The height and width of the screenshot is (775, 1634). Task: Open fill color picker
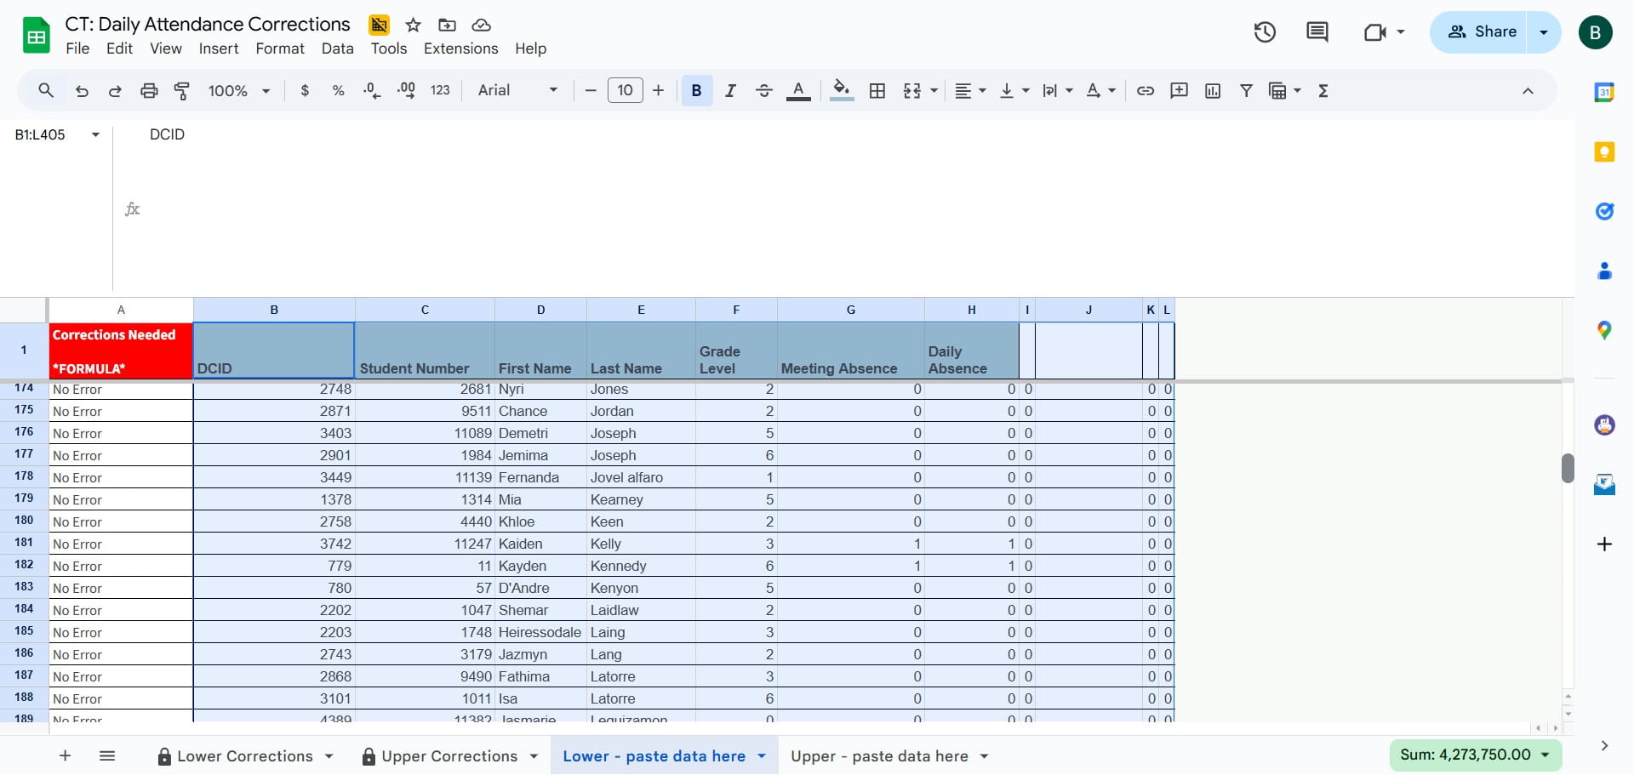pos(842,90)
